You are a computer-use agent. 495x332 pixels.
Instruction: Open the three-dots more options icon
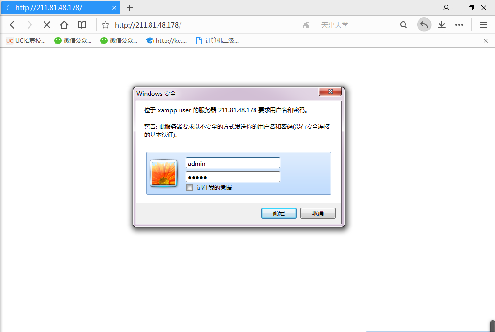459,25
